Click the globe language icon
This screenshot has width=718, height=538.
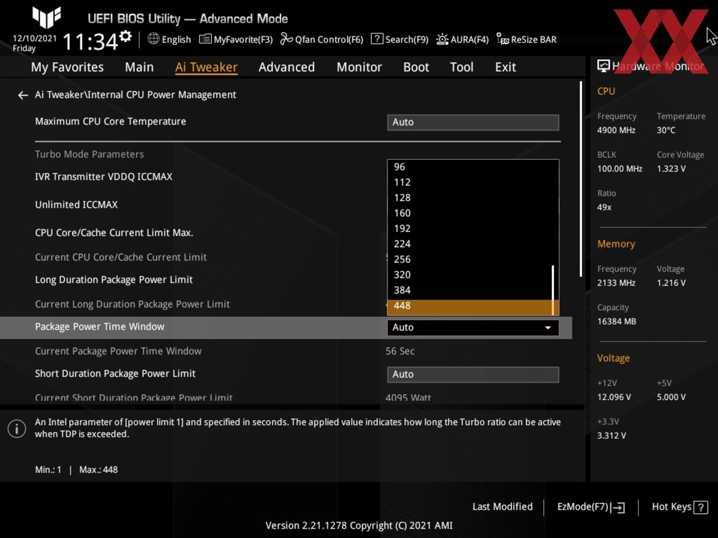(153, 39)
